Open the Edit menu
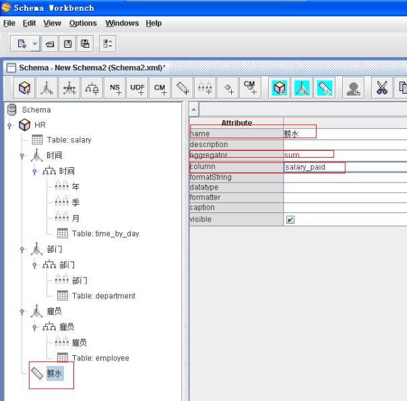Viewport: 407px width, 401px height. pyautogui.click(x=29, y=23)
